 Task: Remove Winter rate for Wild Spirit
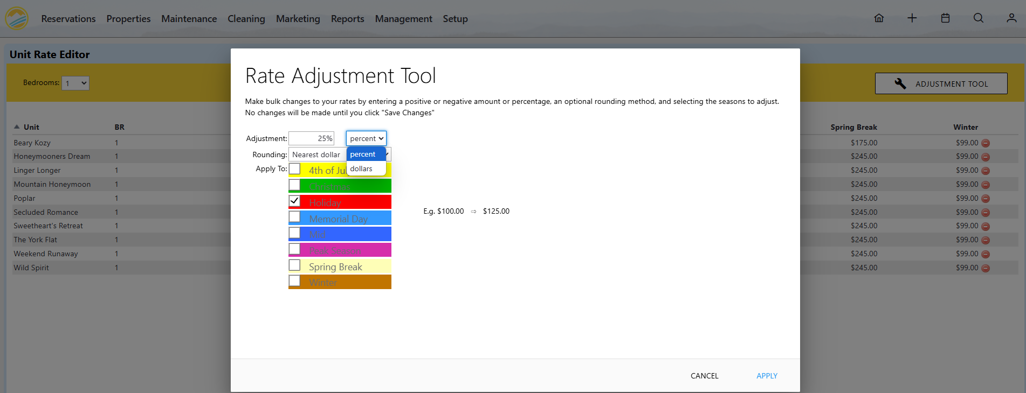[x=986, y=268]
